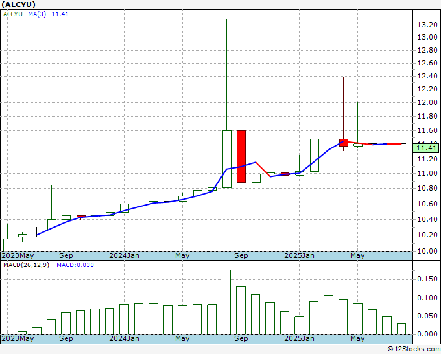The height and width of the screenshot is (354, 441).
Task: Click the green-highlighted 11.41 current price tag
Action: point(426,148)
